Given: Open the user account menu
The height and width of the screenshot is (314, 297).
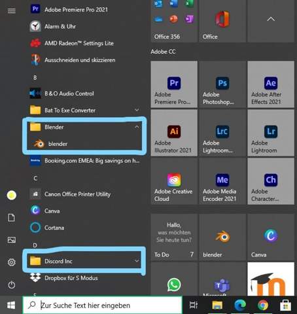Looking at the screenshot, I should coord(12,195).
